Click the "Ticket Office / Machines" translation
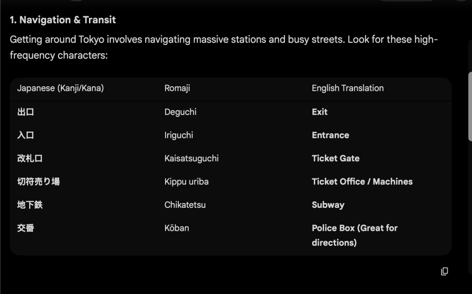472x294 pixels. pos(362,182)
